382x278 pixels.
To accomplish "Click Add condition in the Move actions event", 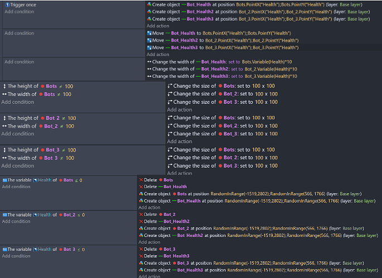I will click(x=20, y=33).
